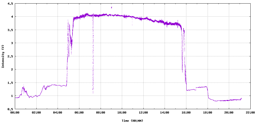This screenshot has height=123, width=256.
Task: Click the x-axis title 'Time (HH:MM)'
Action: point(132,121)
